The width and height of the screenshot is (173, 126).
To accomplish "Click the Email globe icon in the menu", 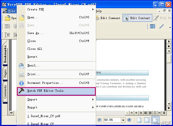I will coord(22,66).
